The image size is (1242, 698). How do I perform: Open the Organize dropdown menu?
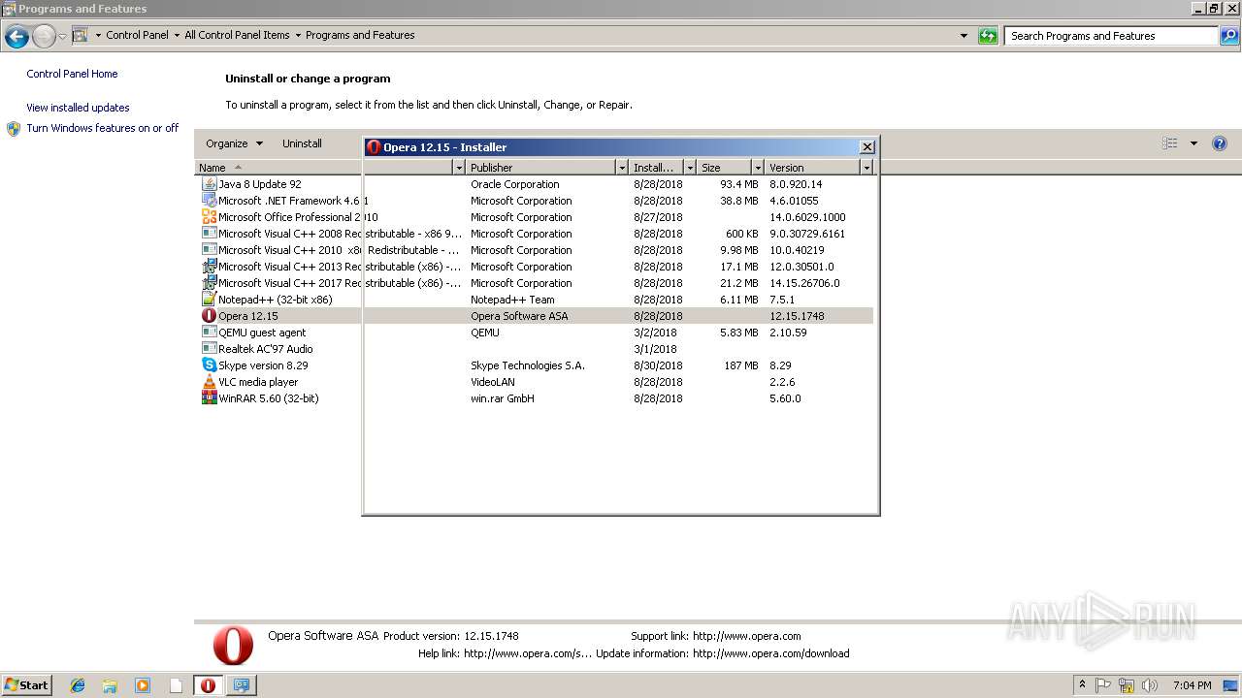(234, 143)
